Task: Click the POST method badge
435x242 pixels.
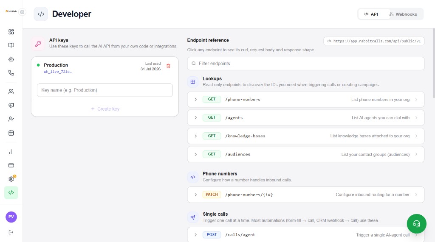Action: click(212, 235)
